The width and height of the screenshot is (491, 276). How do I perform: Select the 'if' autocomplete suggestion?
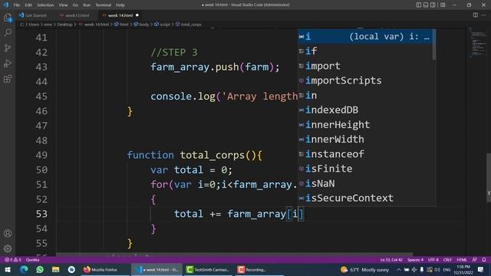pos(365,51)
